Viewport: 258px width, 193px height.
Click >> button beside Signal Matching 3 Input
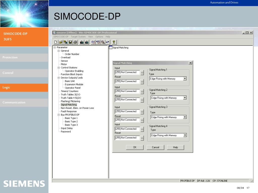tap(142, 112)
